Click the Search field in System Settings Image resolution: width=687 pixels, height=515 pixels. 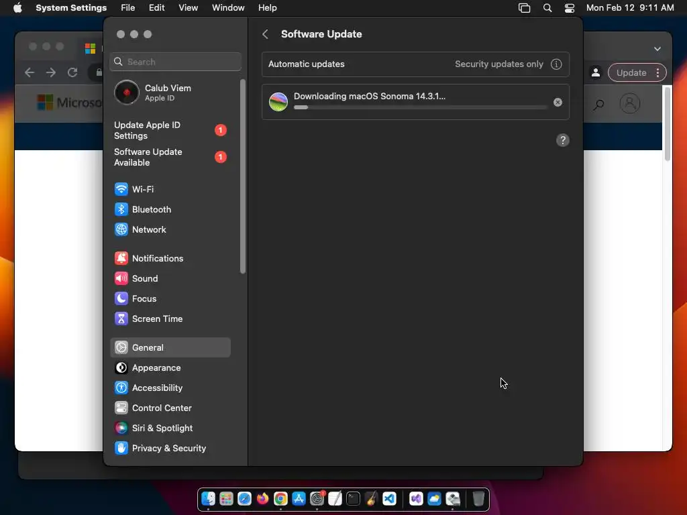click(x=175, y=62)
